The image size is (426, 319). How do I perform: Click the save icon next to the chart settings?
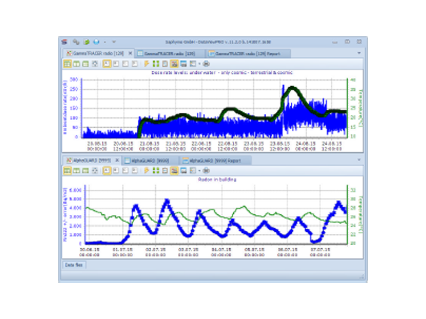pos(183,63)
